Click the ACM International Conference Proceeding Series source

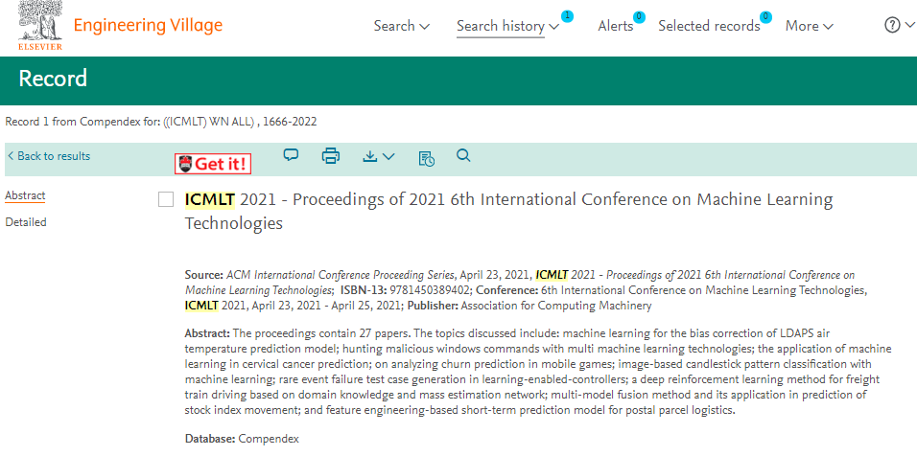tap(341, 274)
